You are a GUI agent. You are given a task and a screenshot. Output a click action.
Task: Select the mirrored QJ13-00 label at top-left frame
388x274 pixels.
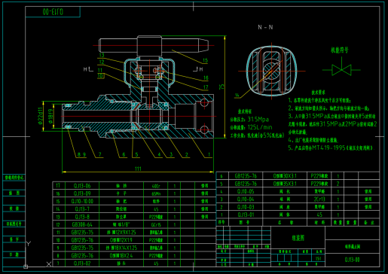pyautogui.click(x=53, y=12)
